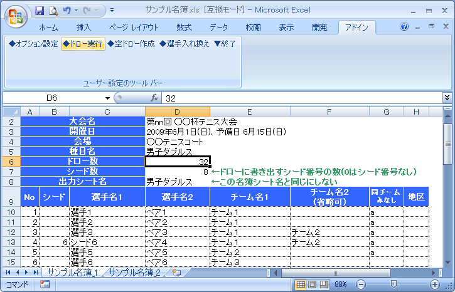Undo the last action
This screenshot has height=292, width=455.
click(x=67, y=11)
